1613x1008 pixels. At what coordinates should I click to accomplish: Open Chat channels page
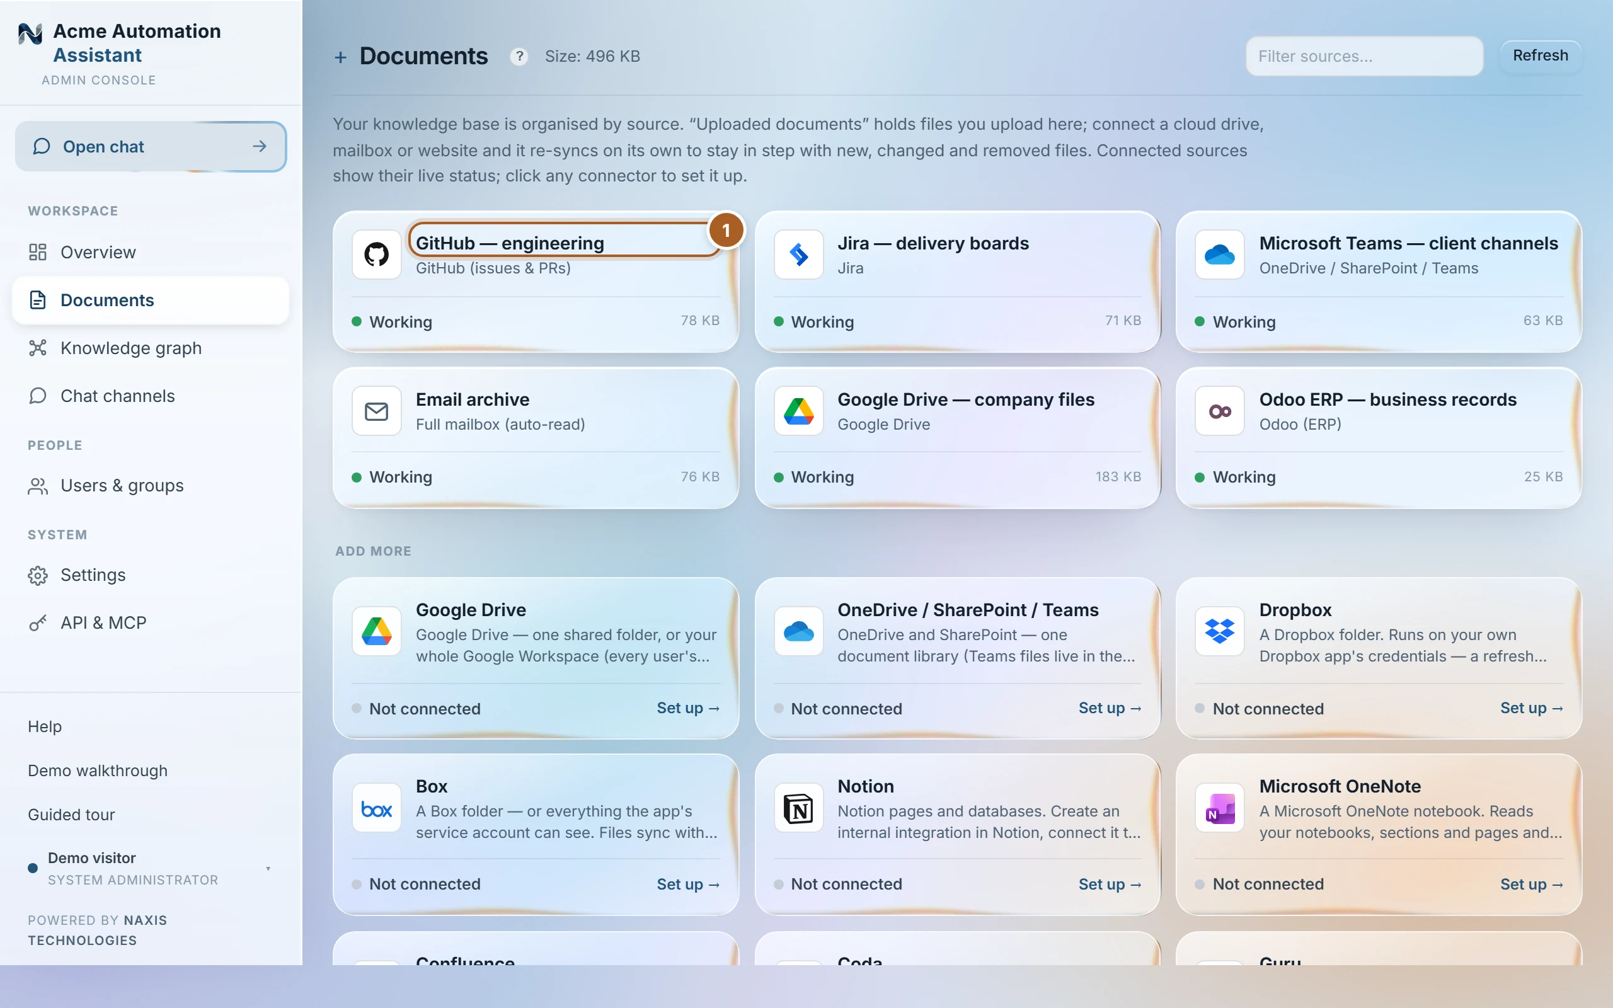[151, 396]
